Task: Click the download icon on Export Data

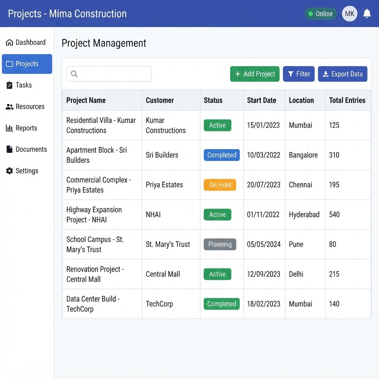Action: 326,74
